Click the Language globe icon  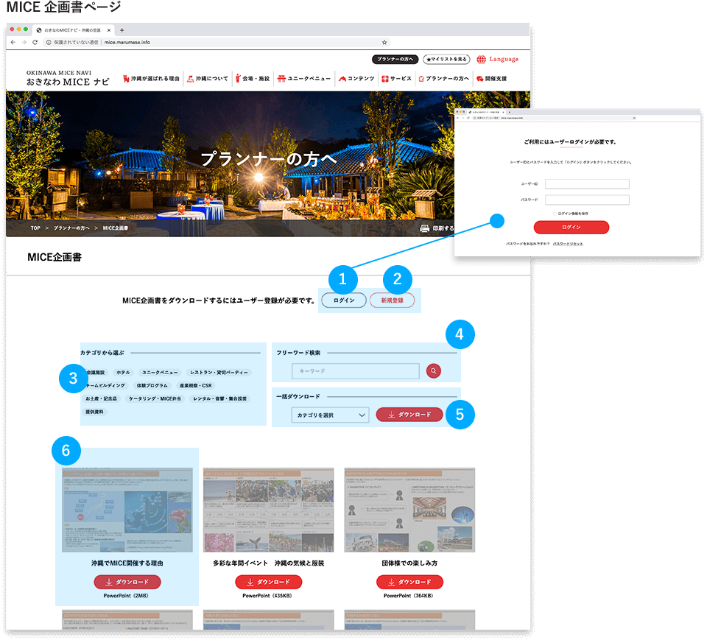click(482, 59)
